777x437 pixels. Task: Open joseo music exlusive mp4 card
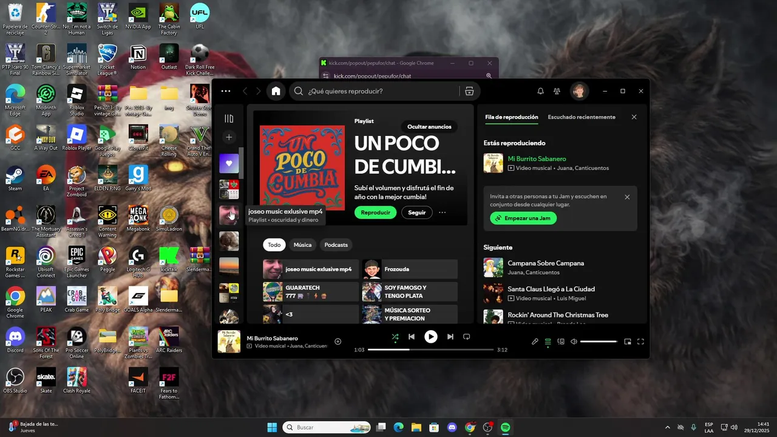(x=311, y=269)
